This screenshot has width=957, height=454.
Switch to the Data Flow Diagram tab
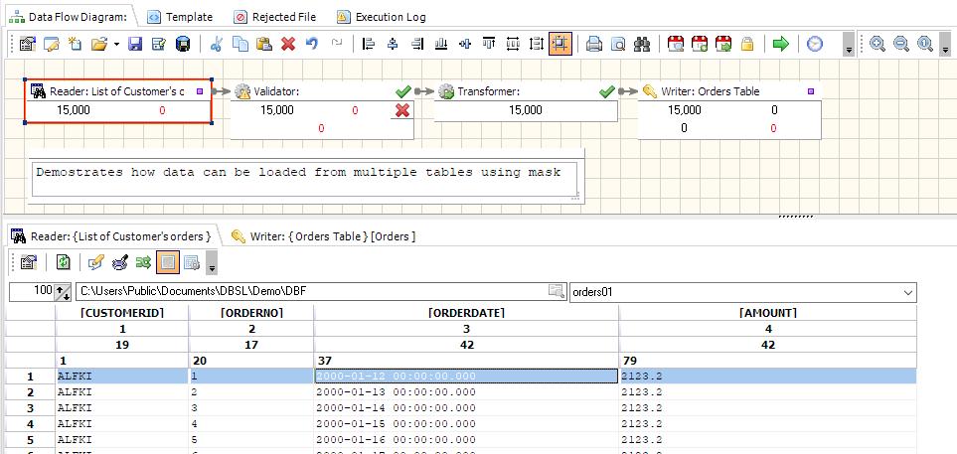(69, 17)
